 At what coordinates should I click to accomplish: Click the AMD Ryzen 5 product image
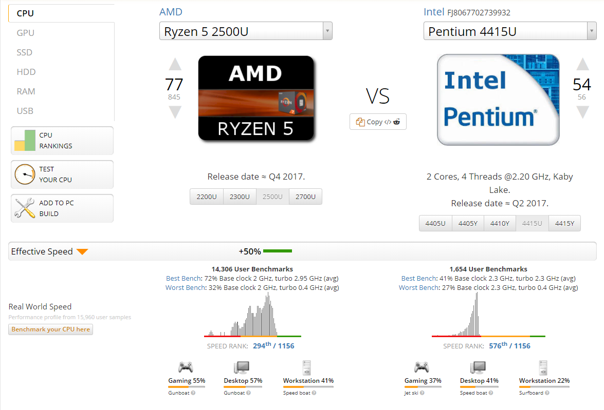coord(255,98)
